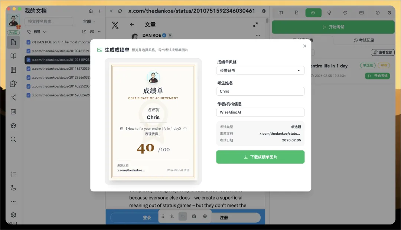
Task: Open search from the left sidebar
Action: coord(13,139)
